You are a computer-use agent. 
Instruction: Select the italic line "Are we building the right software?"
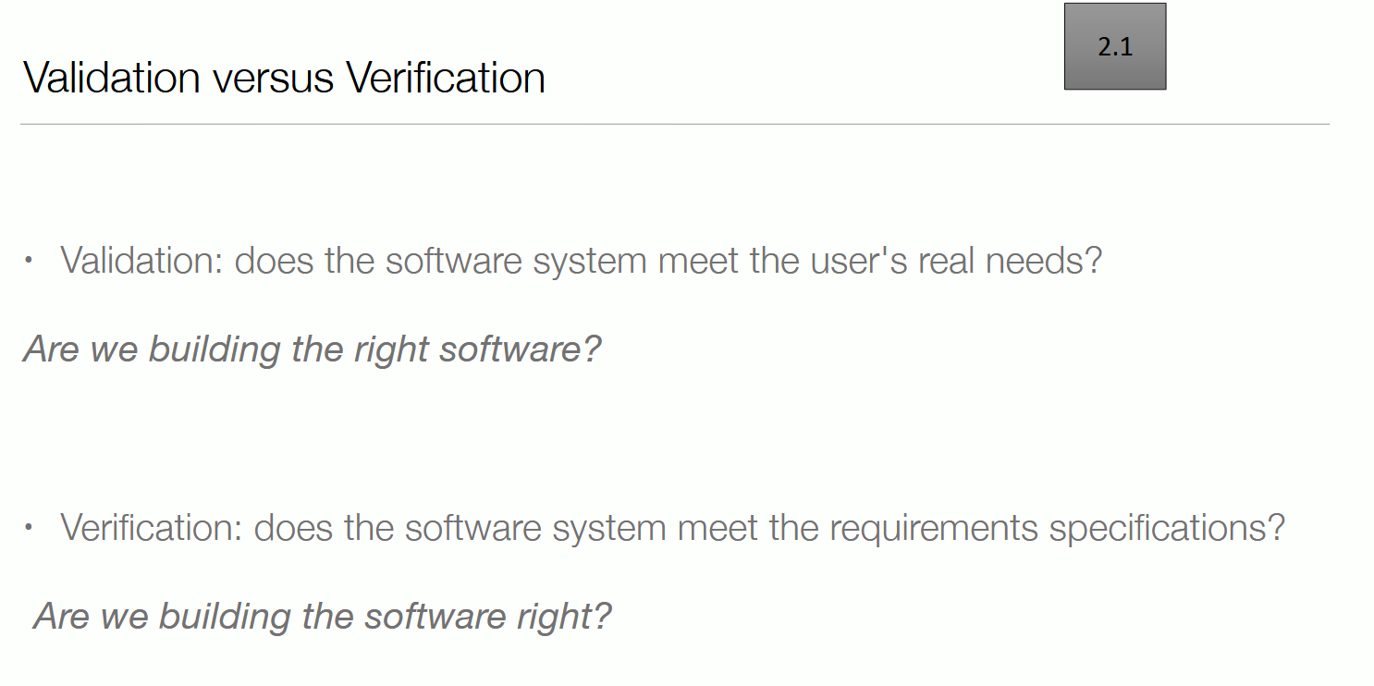coord(313,349)
